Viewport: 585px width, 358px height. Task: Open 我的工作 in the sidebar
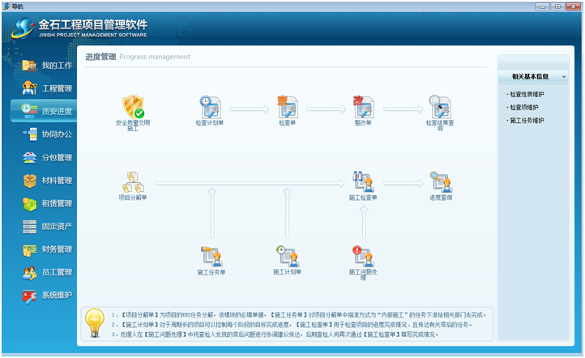coord(47,66)
